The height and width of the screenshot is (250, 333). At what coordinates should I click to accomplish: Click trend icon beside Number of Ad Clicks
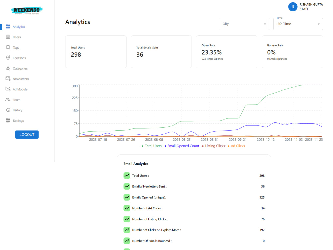click(127, 208)
